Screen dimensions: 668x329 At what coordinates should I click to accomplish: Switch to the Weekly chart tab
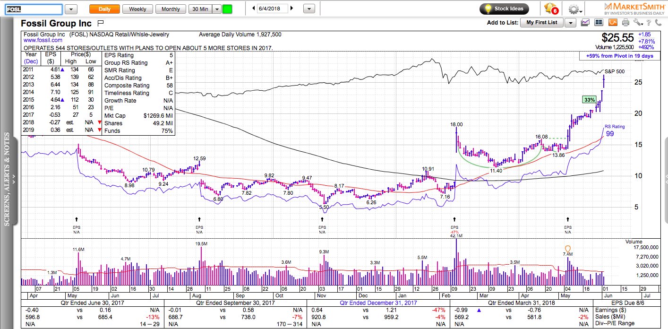137,8
